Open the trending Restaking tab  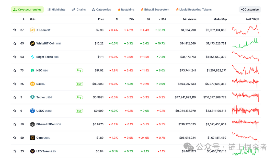[x=126, y=9]
